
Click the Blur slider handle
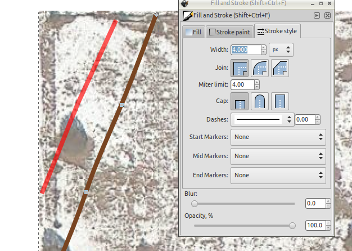pyautogui.click(x=195, y=204)
